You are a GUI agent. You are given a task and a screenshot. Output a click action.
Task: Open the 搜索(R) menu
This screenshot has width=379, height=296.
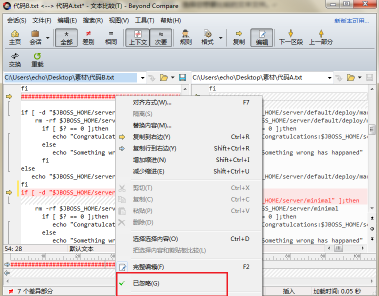pyautogui.click(x=92, y=20)
